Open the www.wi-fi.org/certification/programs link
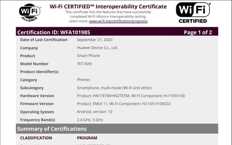The image size is (232, 145). pyautogui.click(x=118, y=21)
